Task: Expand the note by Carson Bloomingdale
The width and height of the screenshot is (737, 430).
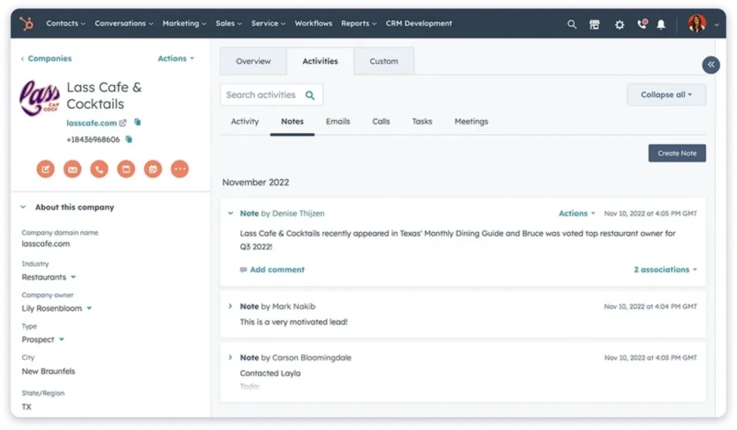Action: [x=230, y=357]
